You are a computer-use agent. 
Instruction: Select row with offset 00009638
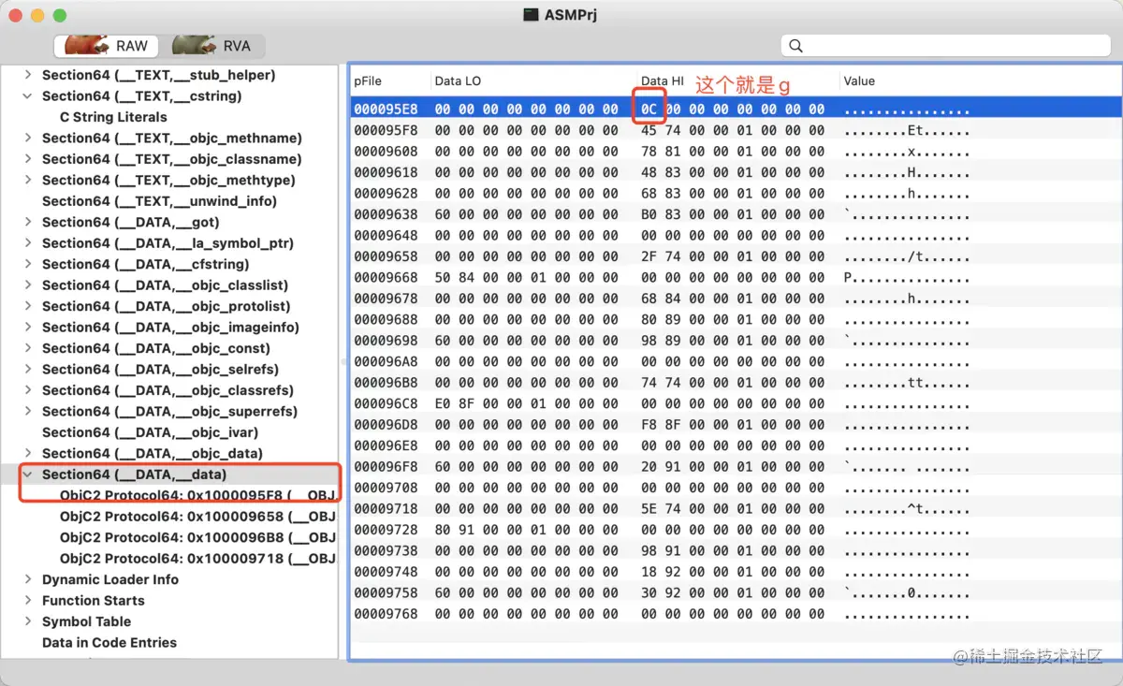735,214
